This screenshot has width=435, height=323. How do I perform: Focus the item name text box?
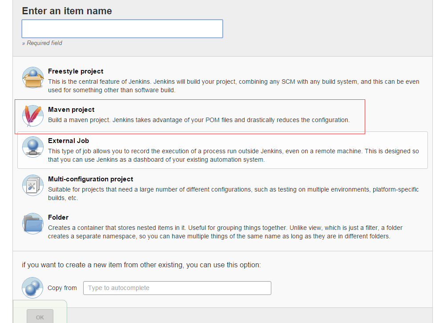click(x=122, y=29)
